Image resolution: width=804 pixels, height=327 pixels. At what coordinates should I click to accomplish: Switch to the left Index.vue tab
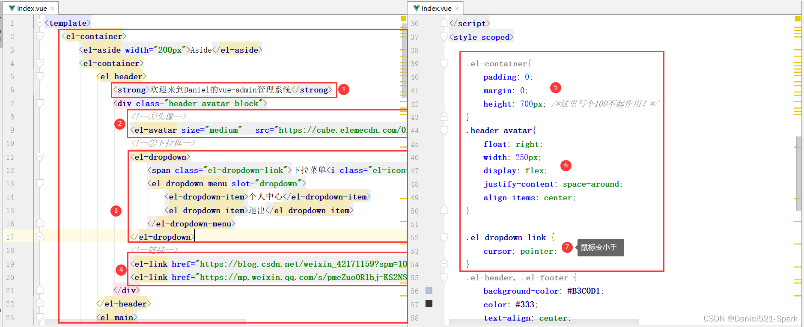pos(32,8)
